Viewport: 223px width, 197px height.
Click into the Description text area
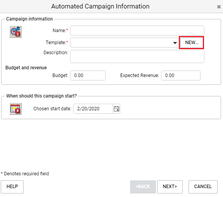pyautogui.click(x=137, y=57)
